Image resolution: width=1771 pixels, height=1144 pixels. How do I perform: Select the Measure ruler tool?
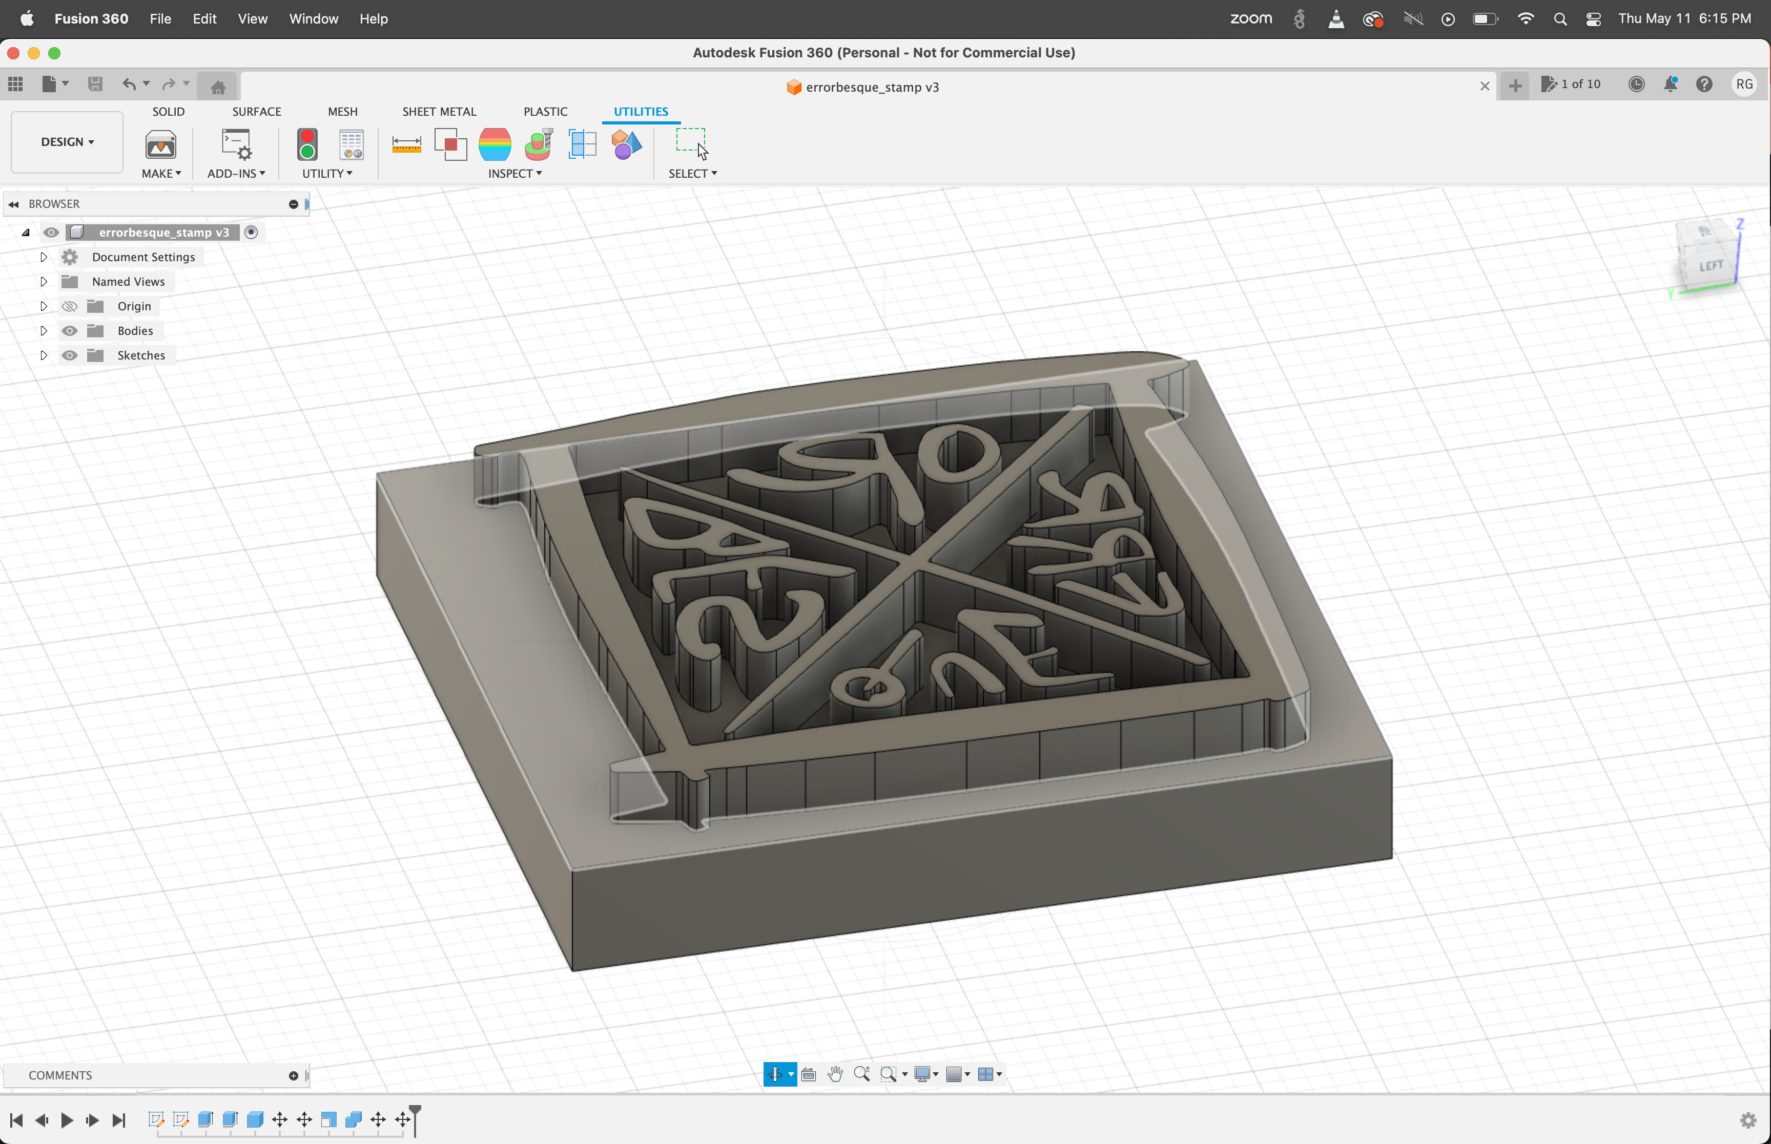click(x=406, y=144)
